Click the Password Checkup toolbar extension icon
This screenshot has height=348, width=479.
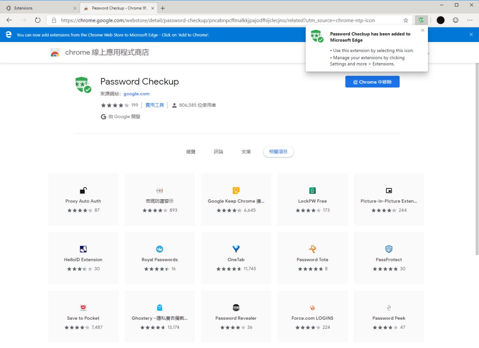[x=421, y=20]
